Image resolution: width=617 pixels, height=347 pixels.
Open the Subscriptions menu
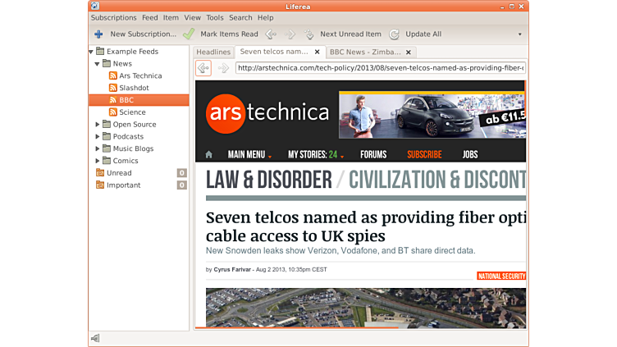point(113,17)
